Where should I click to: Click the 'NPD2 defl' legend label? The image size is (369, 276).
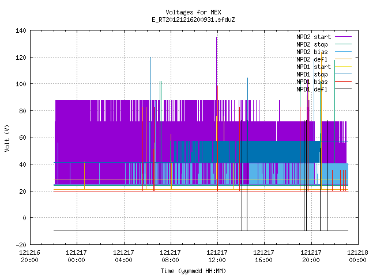coord(312,59)
